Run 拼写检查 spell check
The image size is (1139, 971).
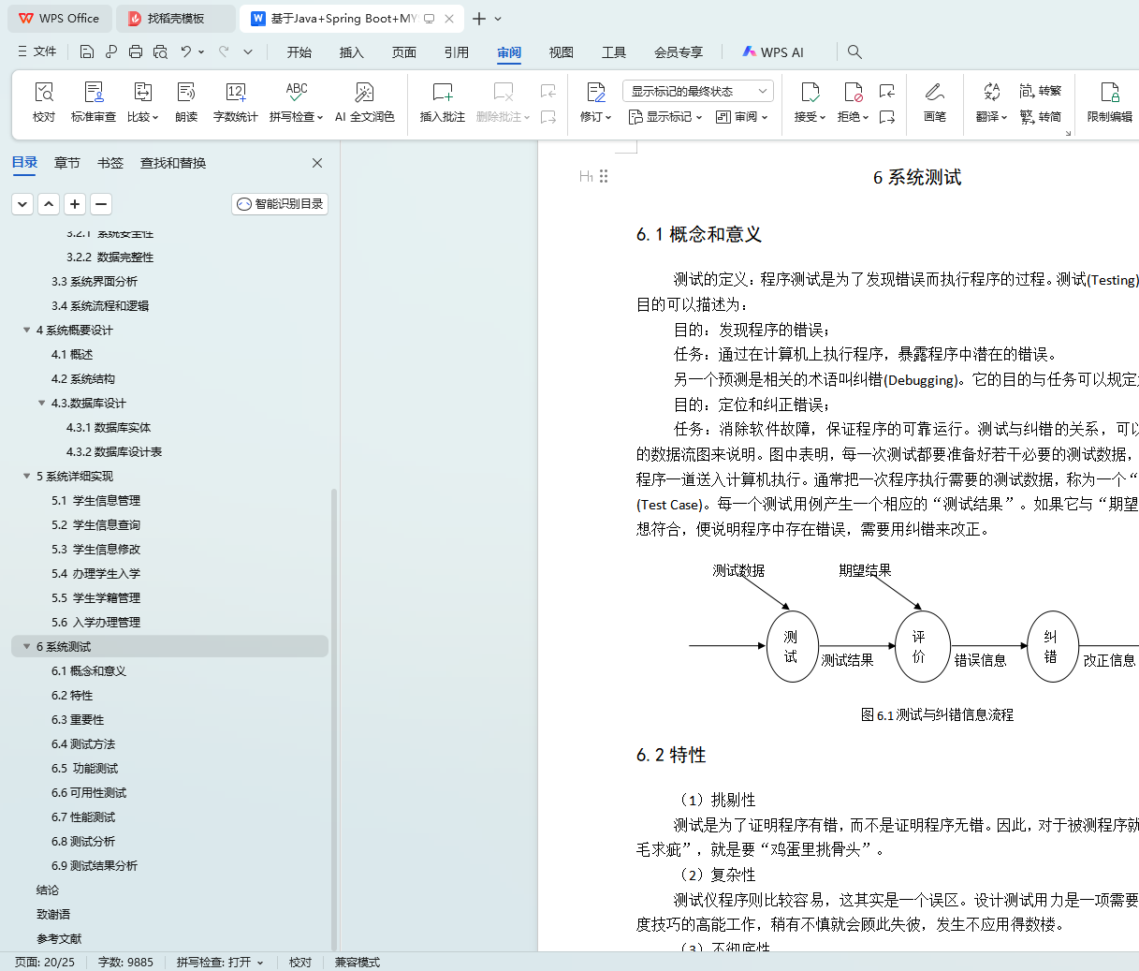pyautogui.click(x=296, y=92)
